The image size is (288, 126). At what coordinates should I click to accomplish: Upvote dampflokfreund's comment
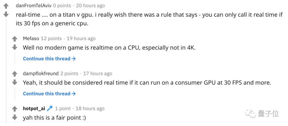(15, 74)
